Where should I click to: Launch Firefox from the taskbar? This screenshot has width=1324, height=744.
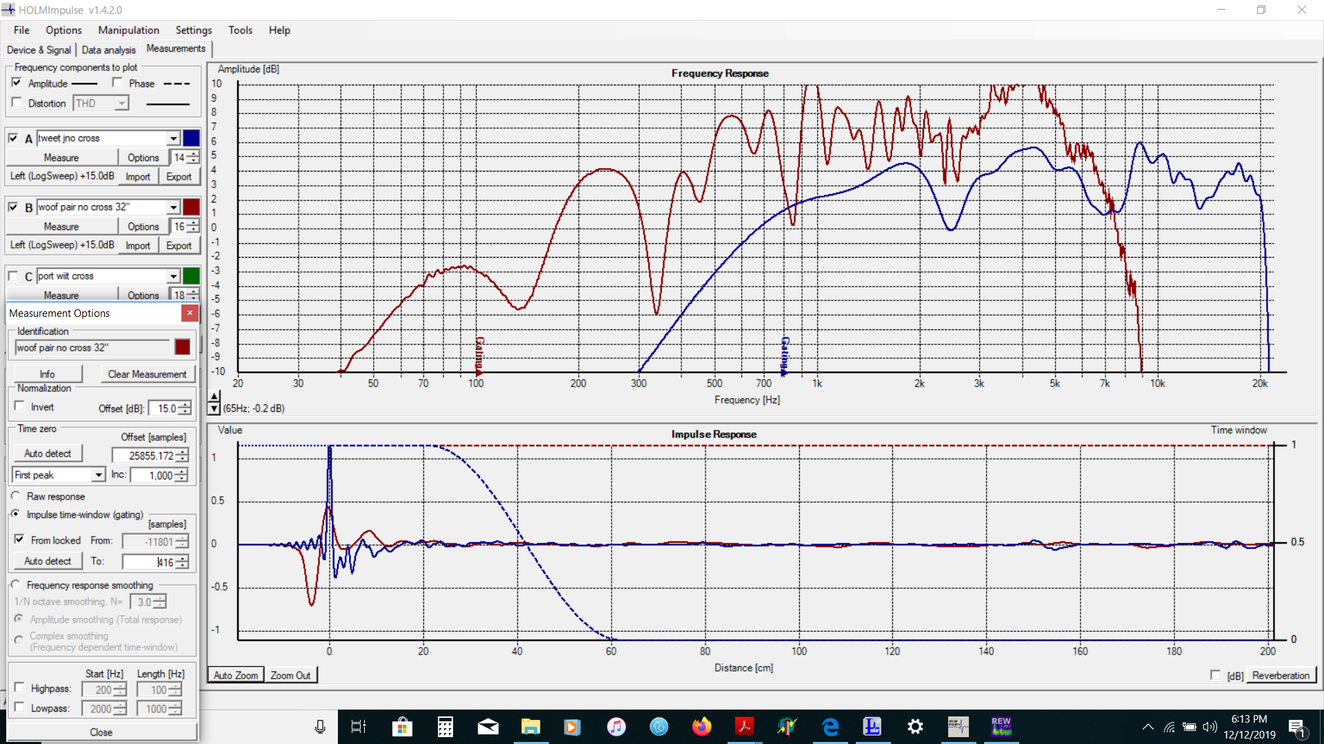point(701,727)
